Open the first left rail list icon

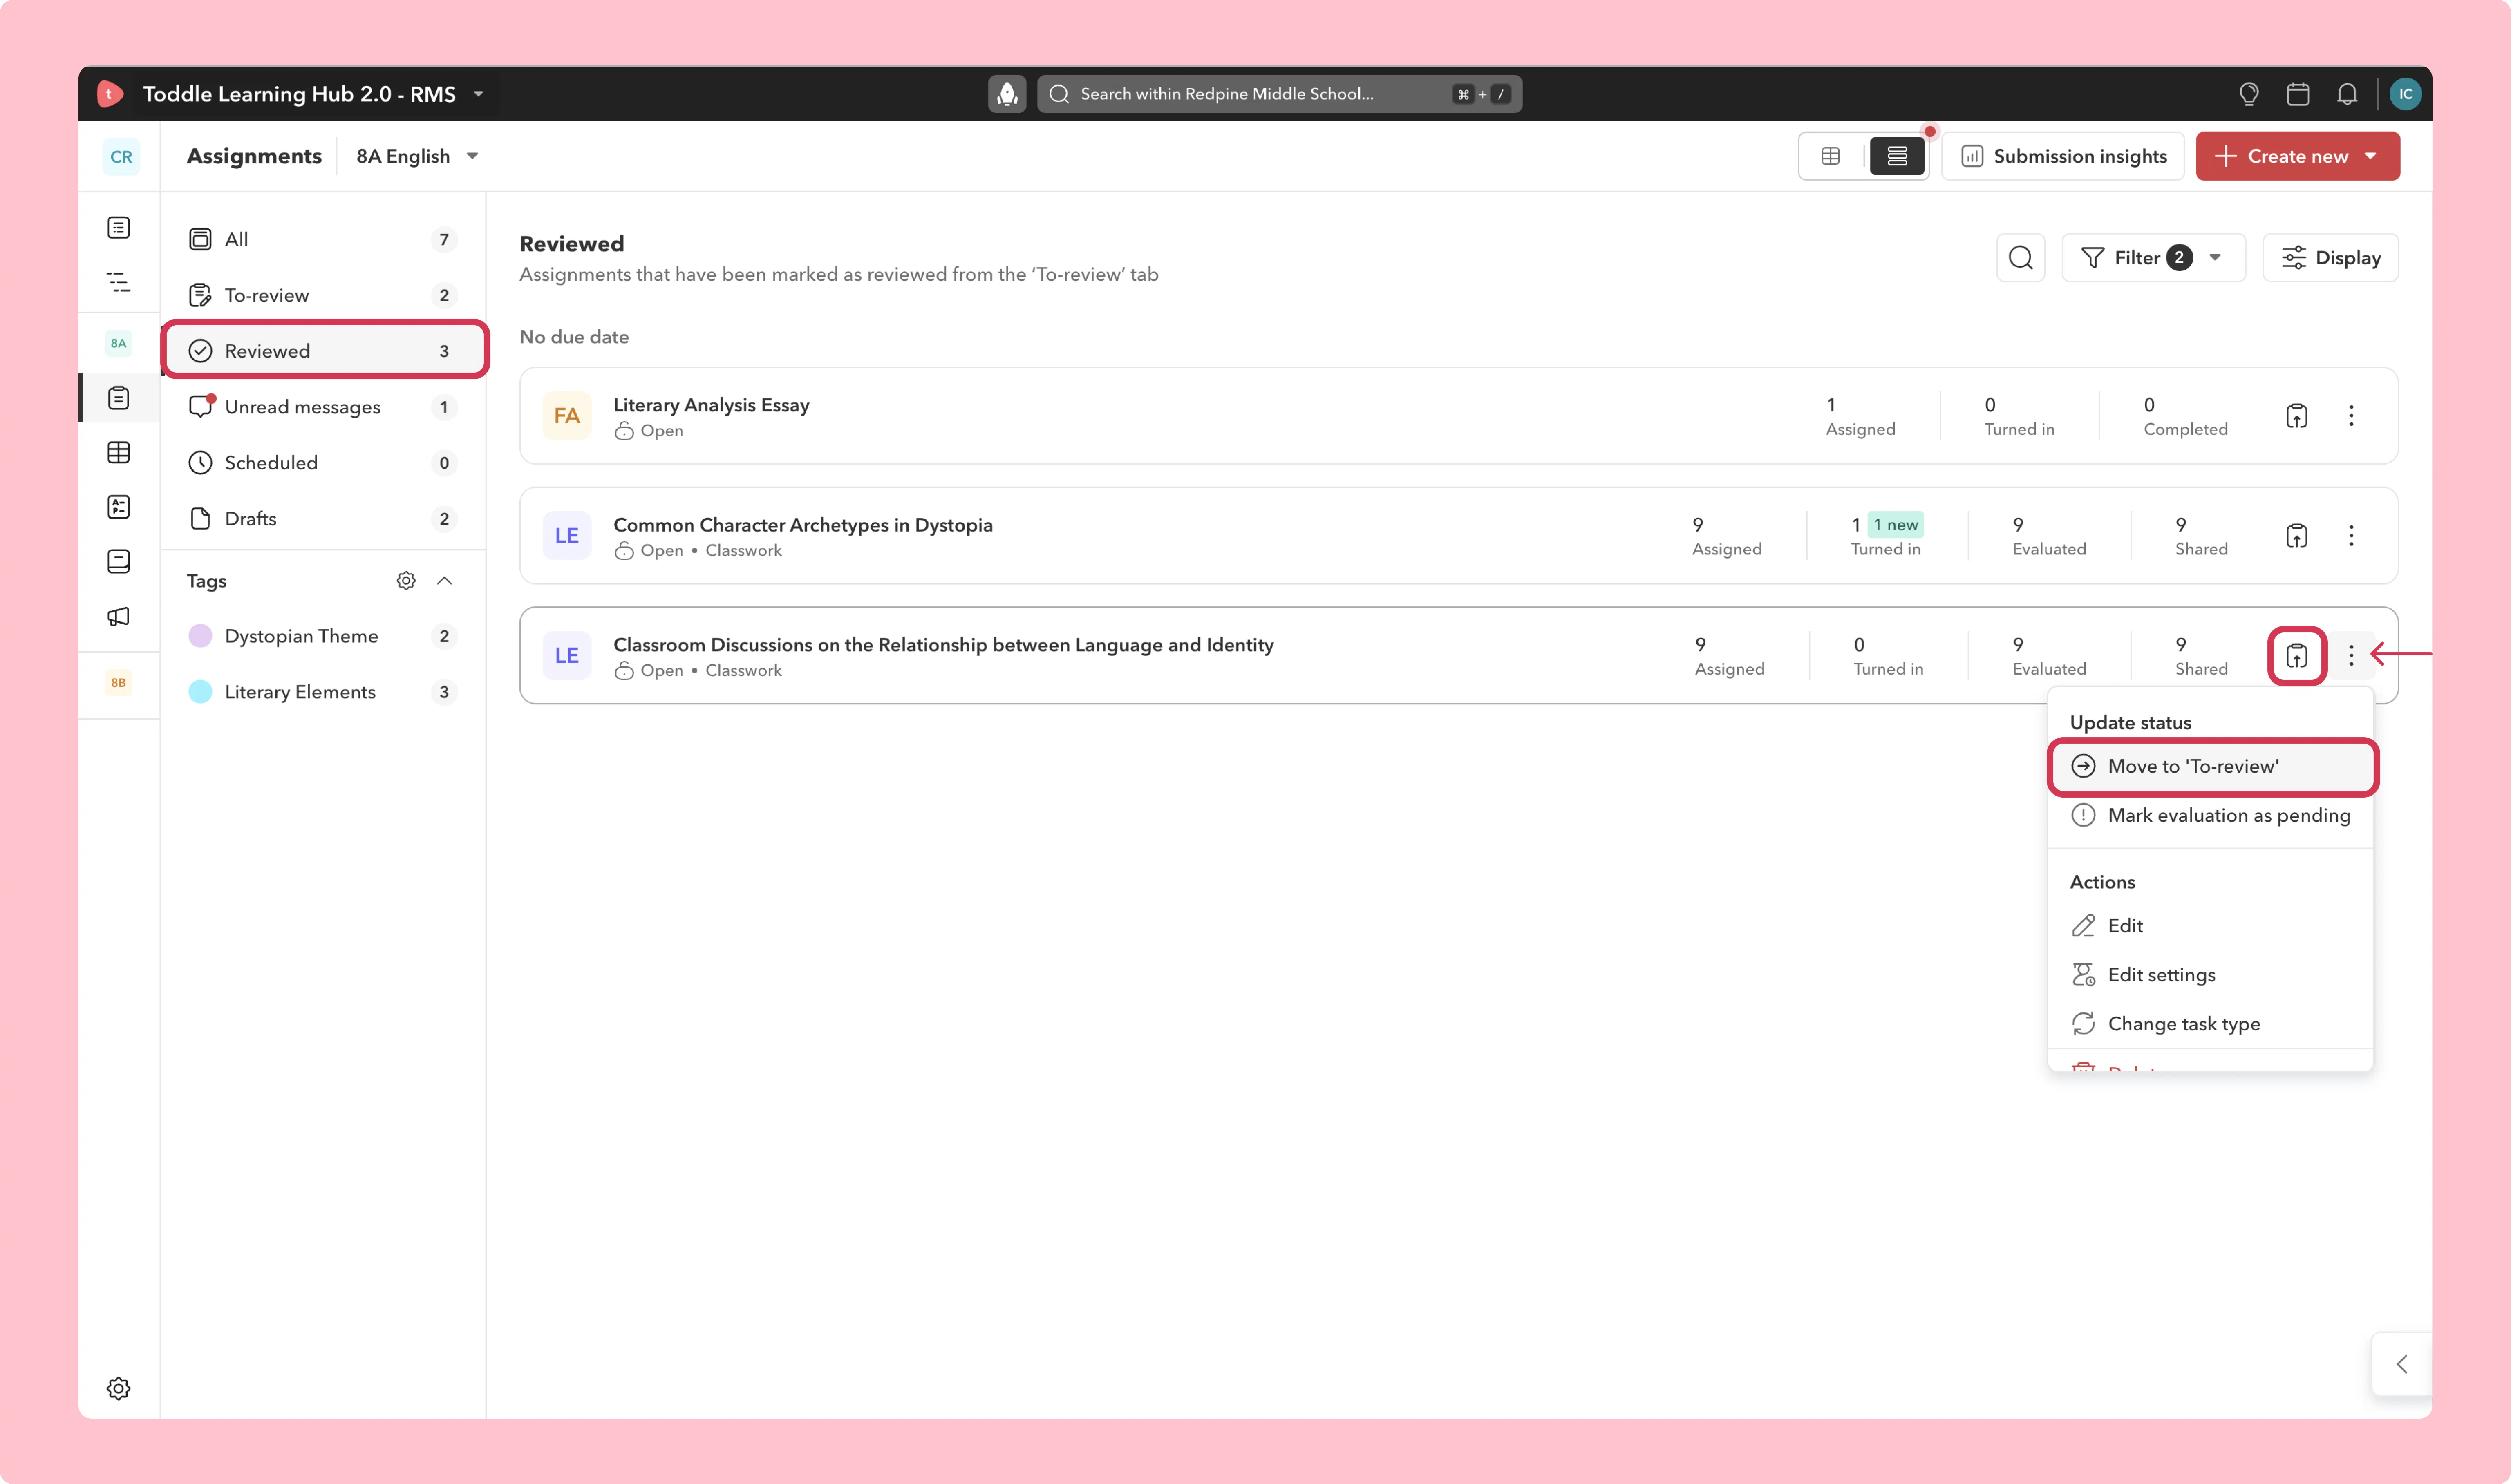[x=119, y=228]
